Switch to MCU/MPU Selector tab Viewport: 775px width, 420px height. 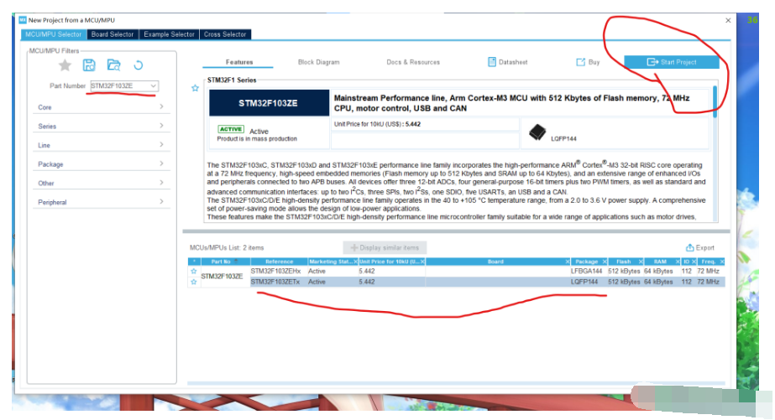click(x=54, y=34)
